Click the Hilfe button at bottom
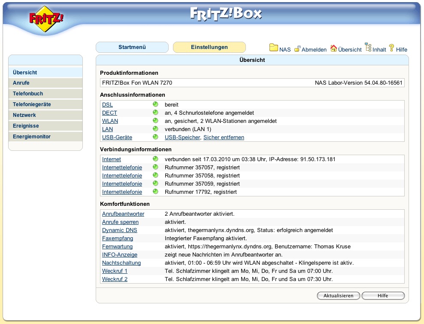Image resolution: width=424 pixels, height=324 pixels. (x=383, y=296)
